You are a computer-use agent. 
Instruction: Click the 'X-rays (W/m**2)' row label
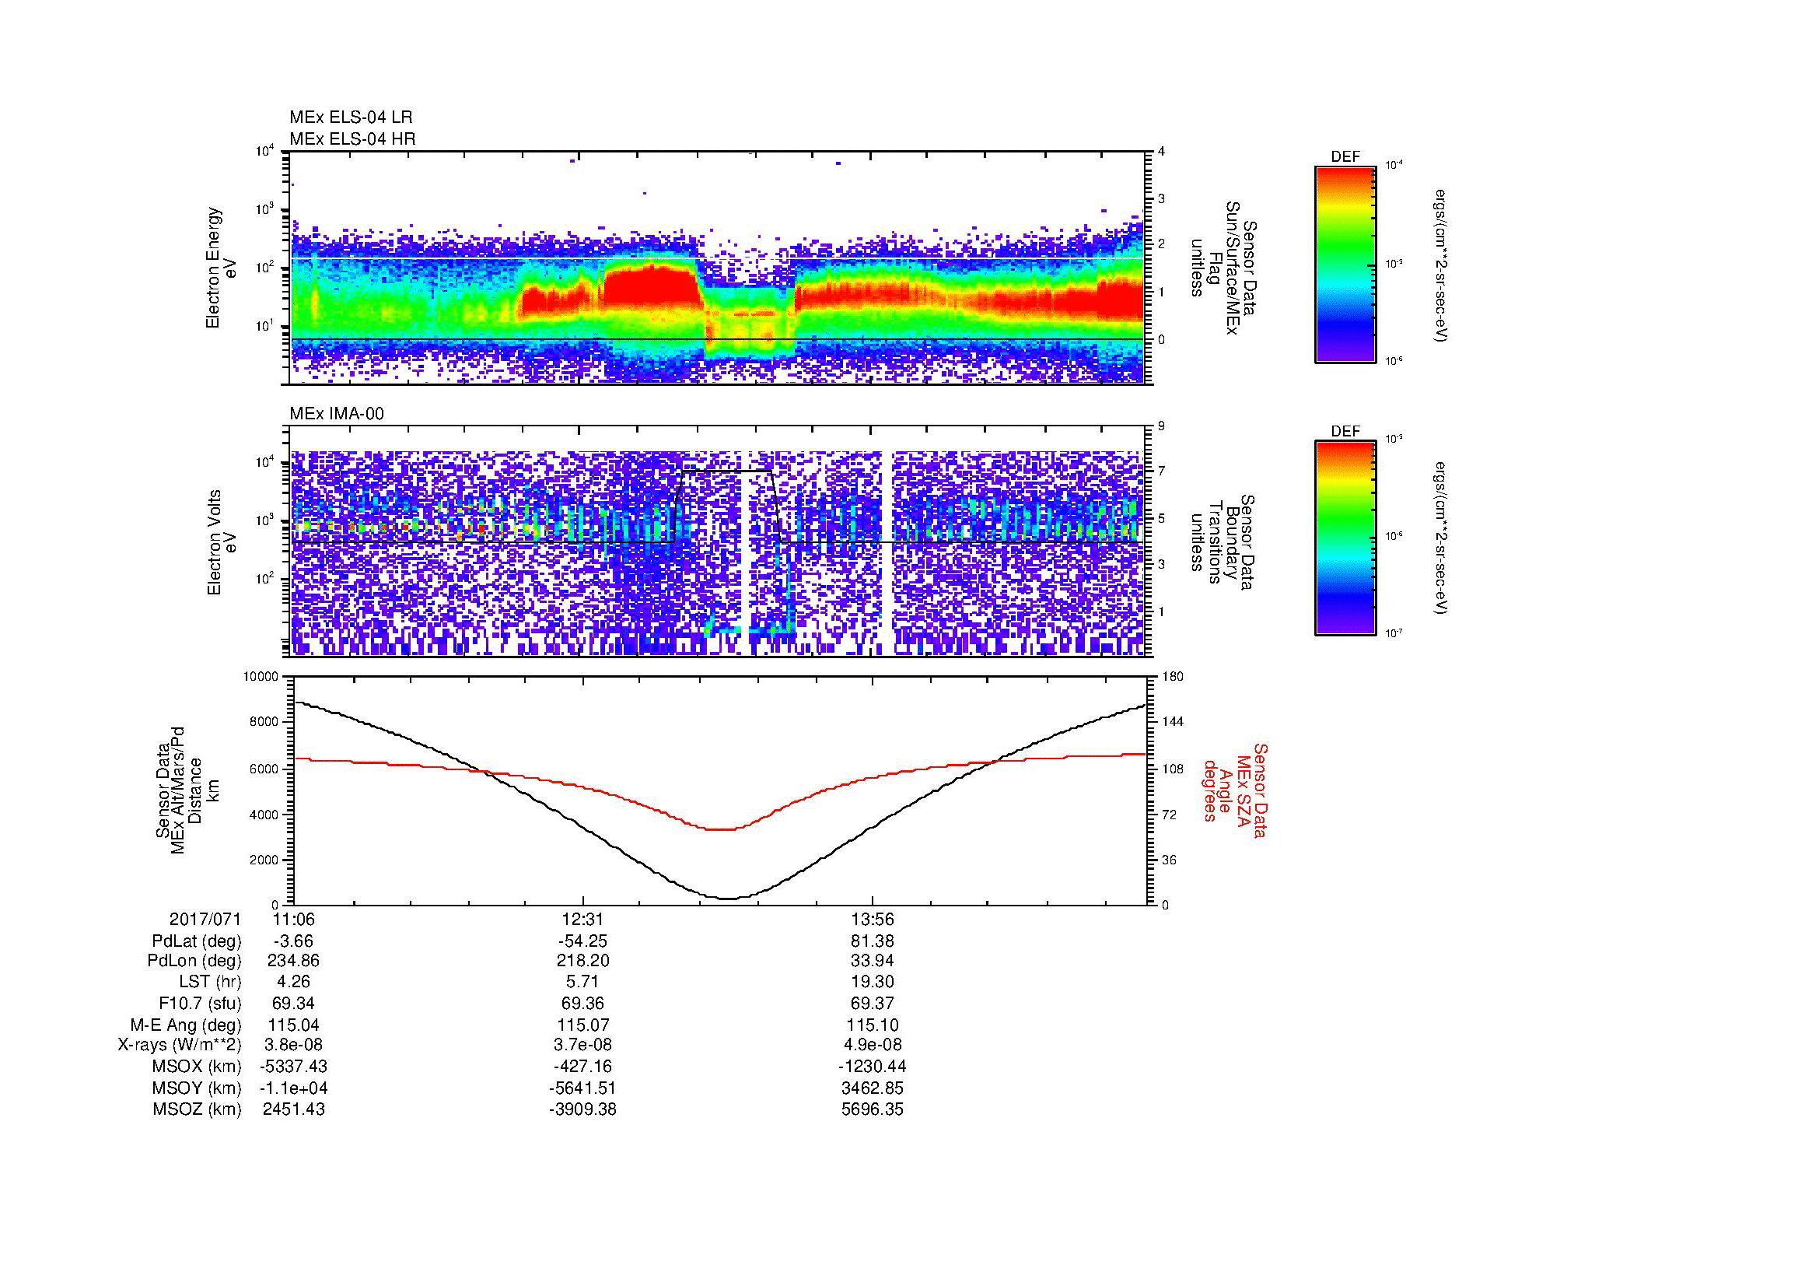click(179, 1045)
